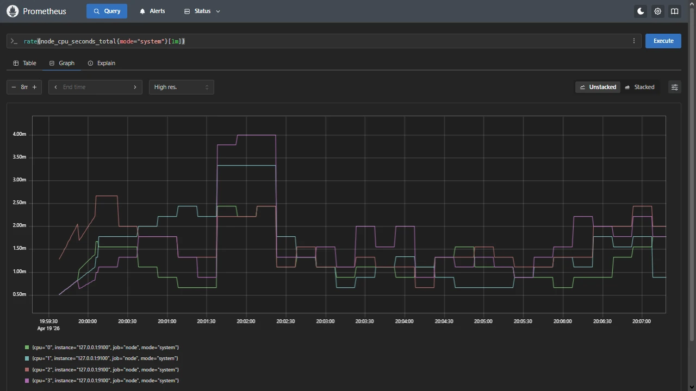This screenshot has height=391, width=696.
Task: Switch graph to Stacked mode
Action: coord(640,87)
